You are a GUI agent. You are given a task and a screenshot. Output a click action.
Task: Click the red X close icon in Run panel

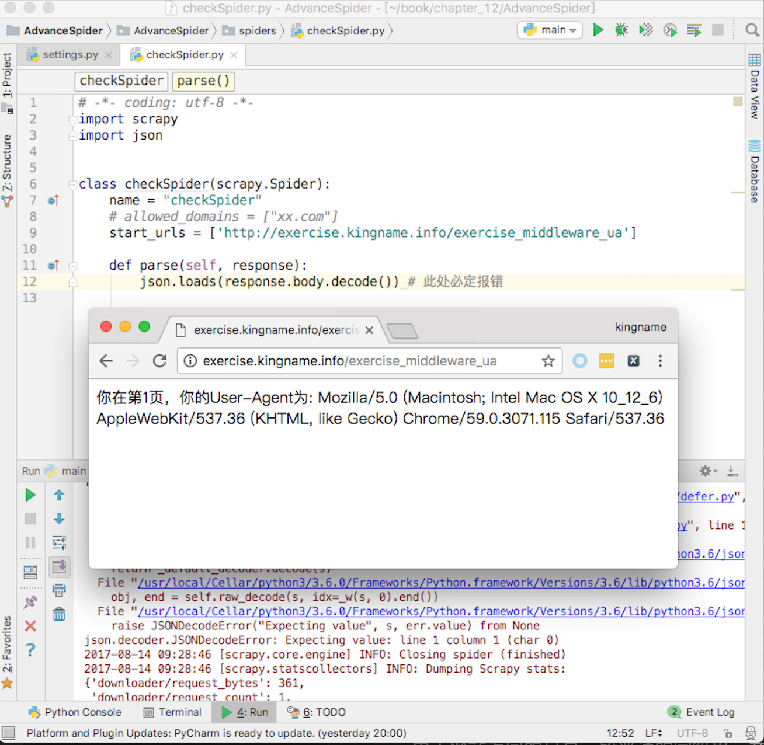(30, 626)
